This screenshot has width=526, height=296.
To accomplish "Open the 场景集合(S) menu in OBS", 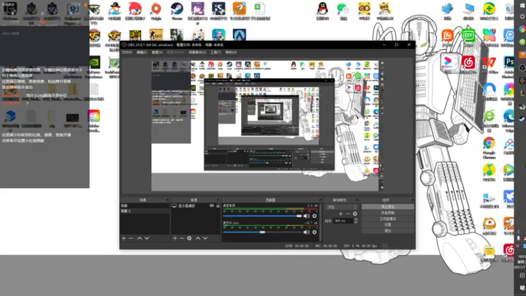I will pyautogui.click(x=197, y=53).
